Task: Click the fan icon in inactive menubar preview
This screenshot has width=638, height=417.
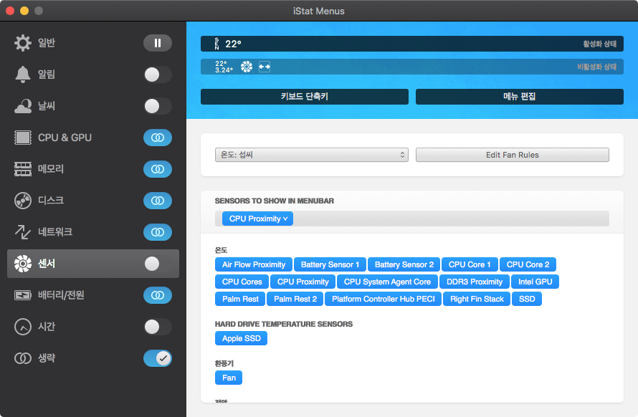Action: (x=247, y=67)
